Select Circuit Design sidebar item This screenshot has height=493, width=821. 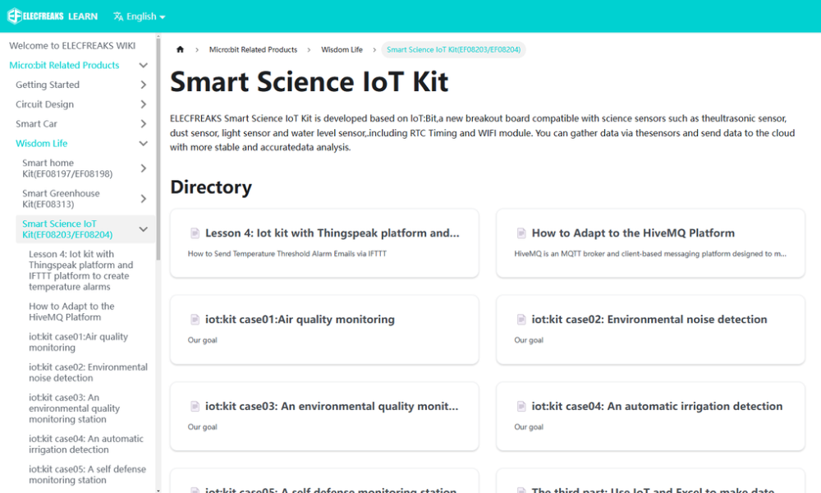tap(44, 104)
